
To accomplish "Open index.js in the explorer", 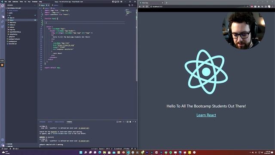I will (x=21, y=27).
